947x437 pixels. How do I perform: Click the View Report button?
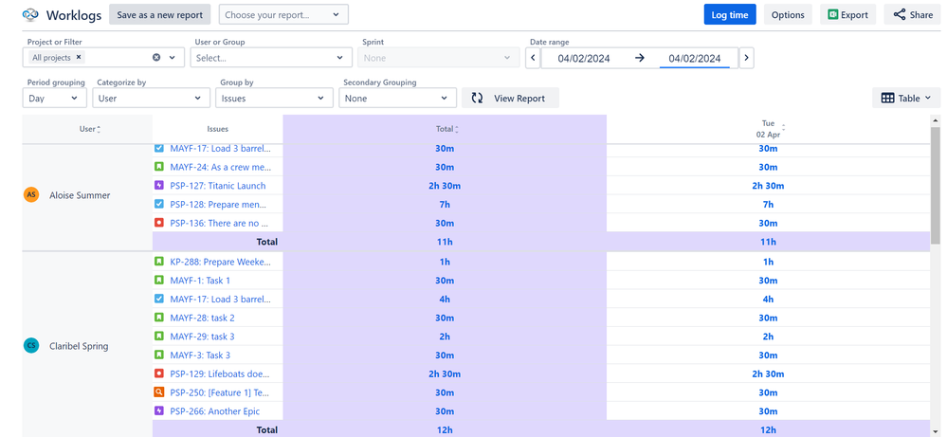[510, 98]
